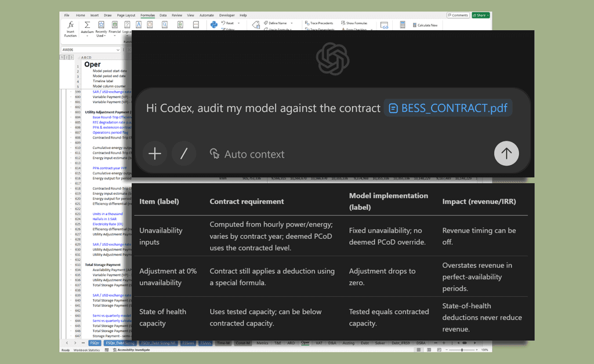The image size is (594, 364).
Task: Add a new sheet with the plus icon
Action: (x=444, y=343)
